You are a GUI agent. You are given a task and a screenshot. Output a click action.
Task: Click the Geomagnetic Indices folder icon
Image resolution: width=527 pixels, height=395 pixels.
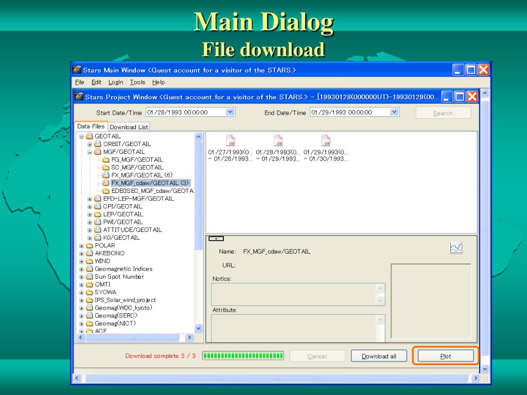[90, 268]
